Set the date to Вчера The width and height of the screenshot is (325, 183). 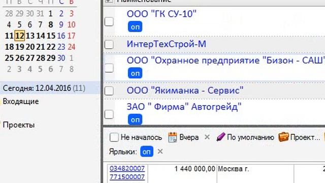[x=189, y=137]
